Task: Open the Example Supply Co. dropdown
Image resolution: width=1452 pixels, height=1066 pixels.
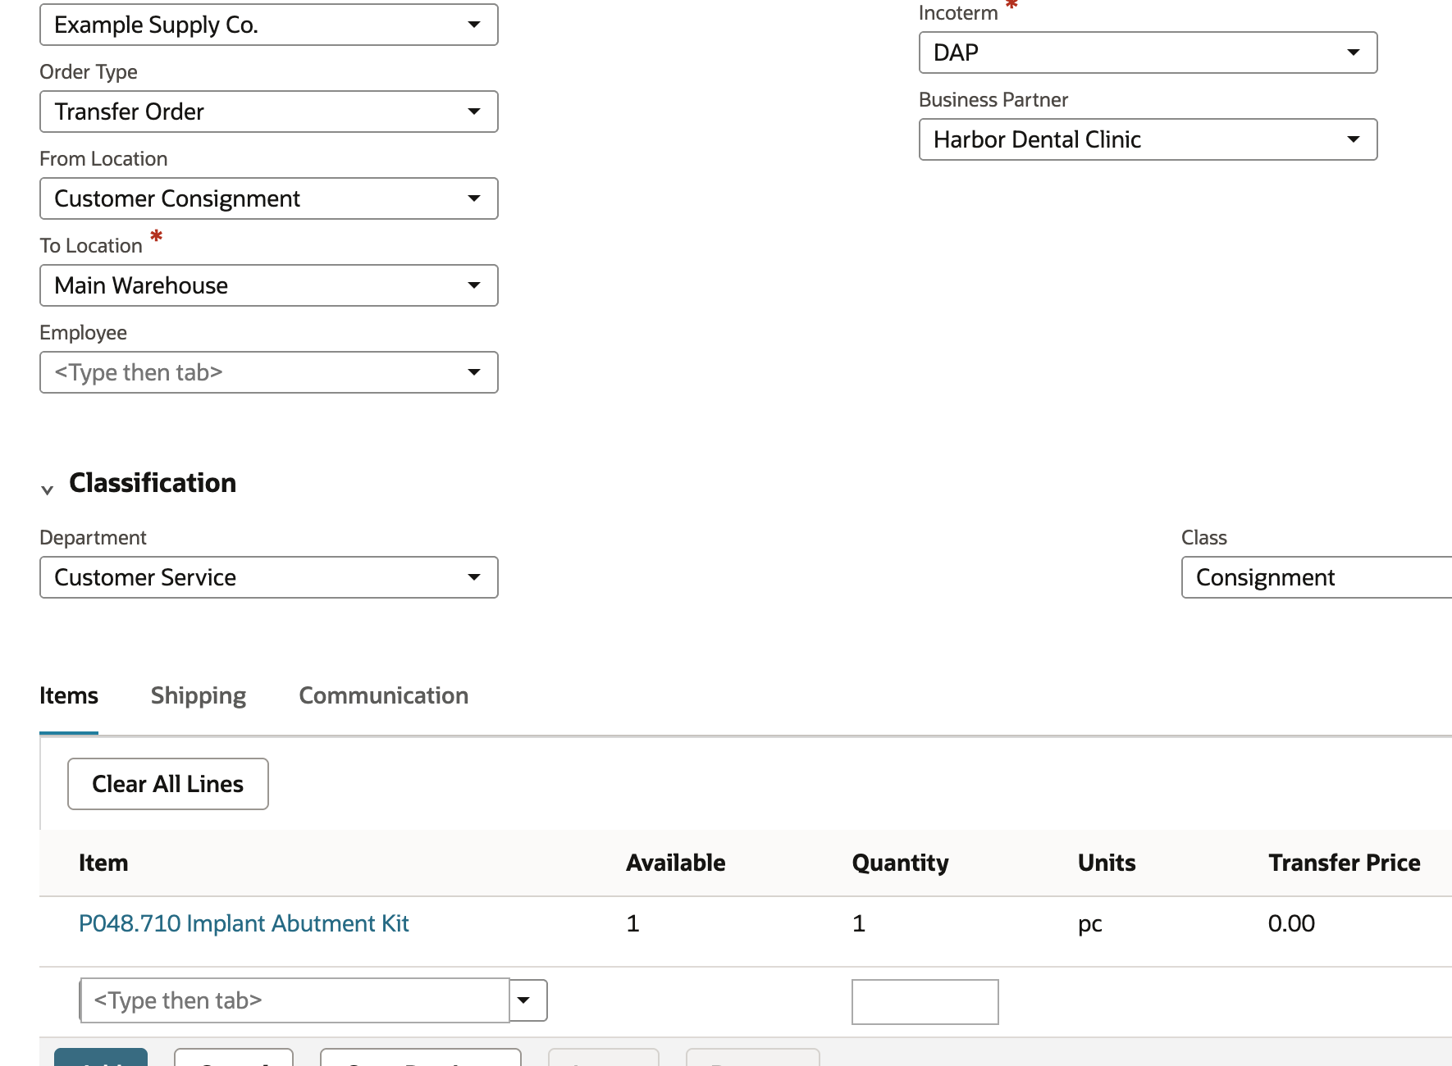Action: pyautogui.click(x=269, y=25)
